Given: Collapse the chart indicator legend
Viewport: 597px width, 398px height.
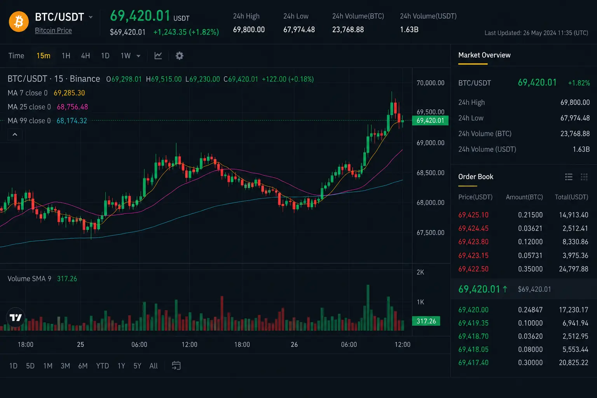Looking at the screenshot, I should click(15, 134).
